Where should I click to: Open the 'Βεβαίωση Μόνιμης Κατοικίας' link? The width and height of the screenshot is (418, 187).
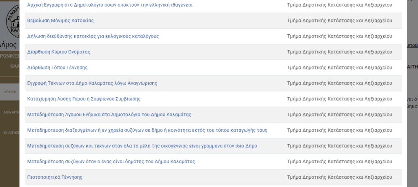60,20
